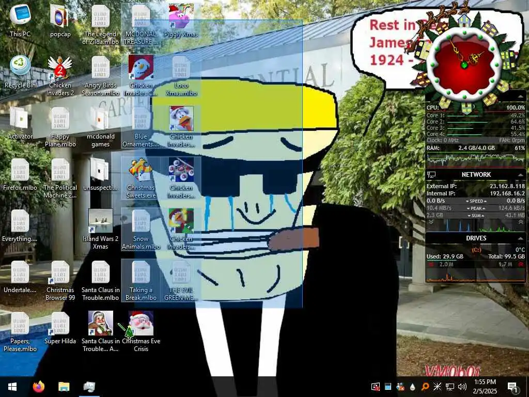
Task: Open the Christmas Browser 99 shortcut
Action: coord(60,281)
